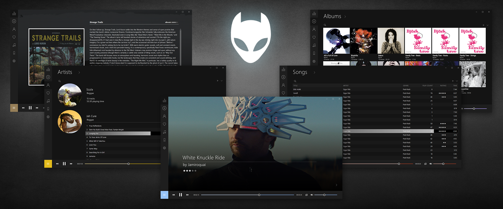The height and width of the screenshot is (209, 503).
Task: Click bookmark icon in Artists window sidebar
Action: pos(48,109)
